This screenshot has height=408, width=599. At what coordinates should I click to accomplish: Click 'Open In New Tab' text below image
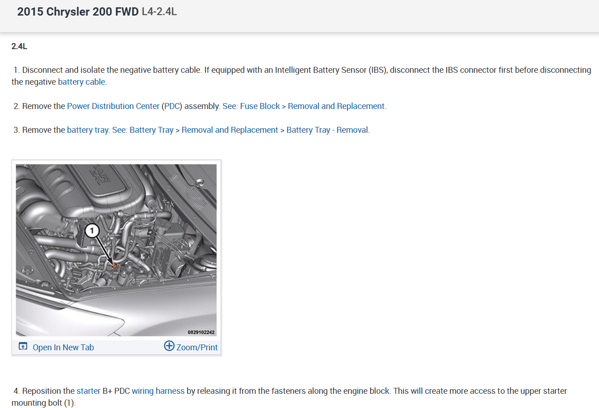[x=63, y=347]
